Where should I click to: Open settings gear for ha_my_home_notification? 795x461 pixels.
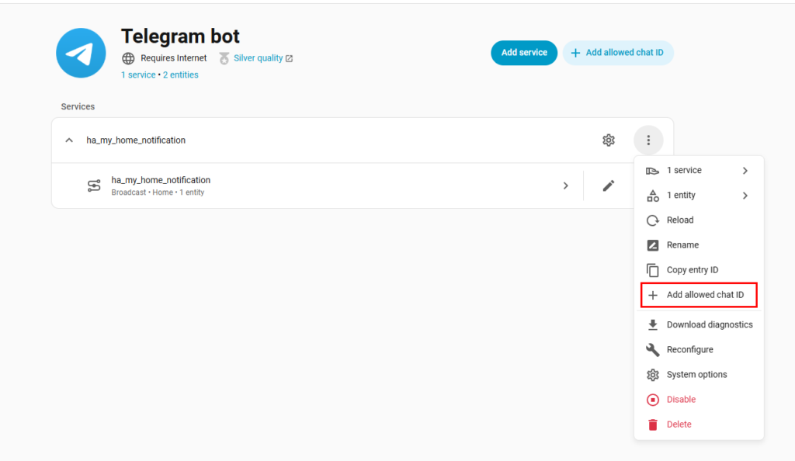tap(609, 140)
